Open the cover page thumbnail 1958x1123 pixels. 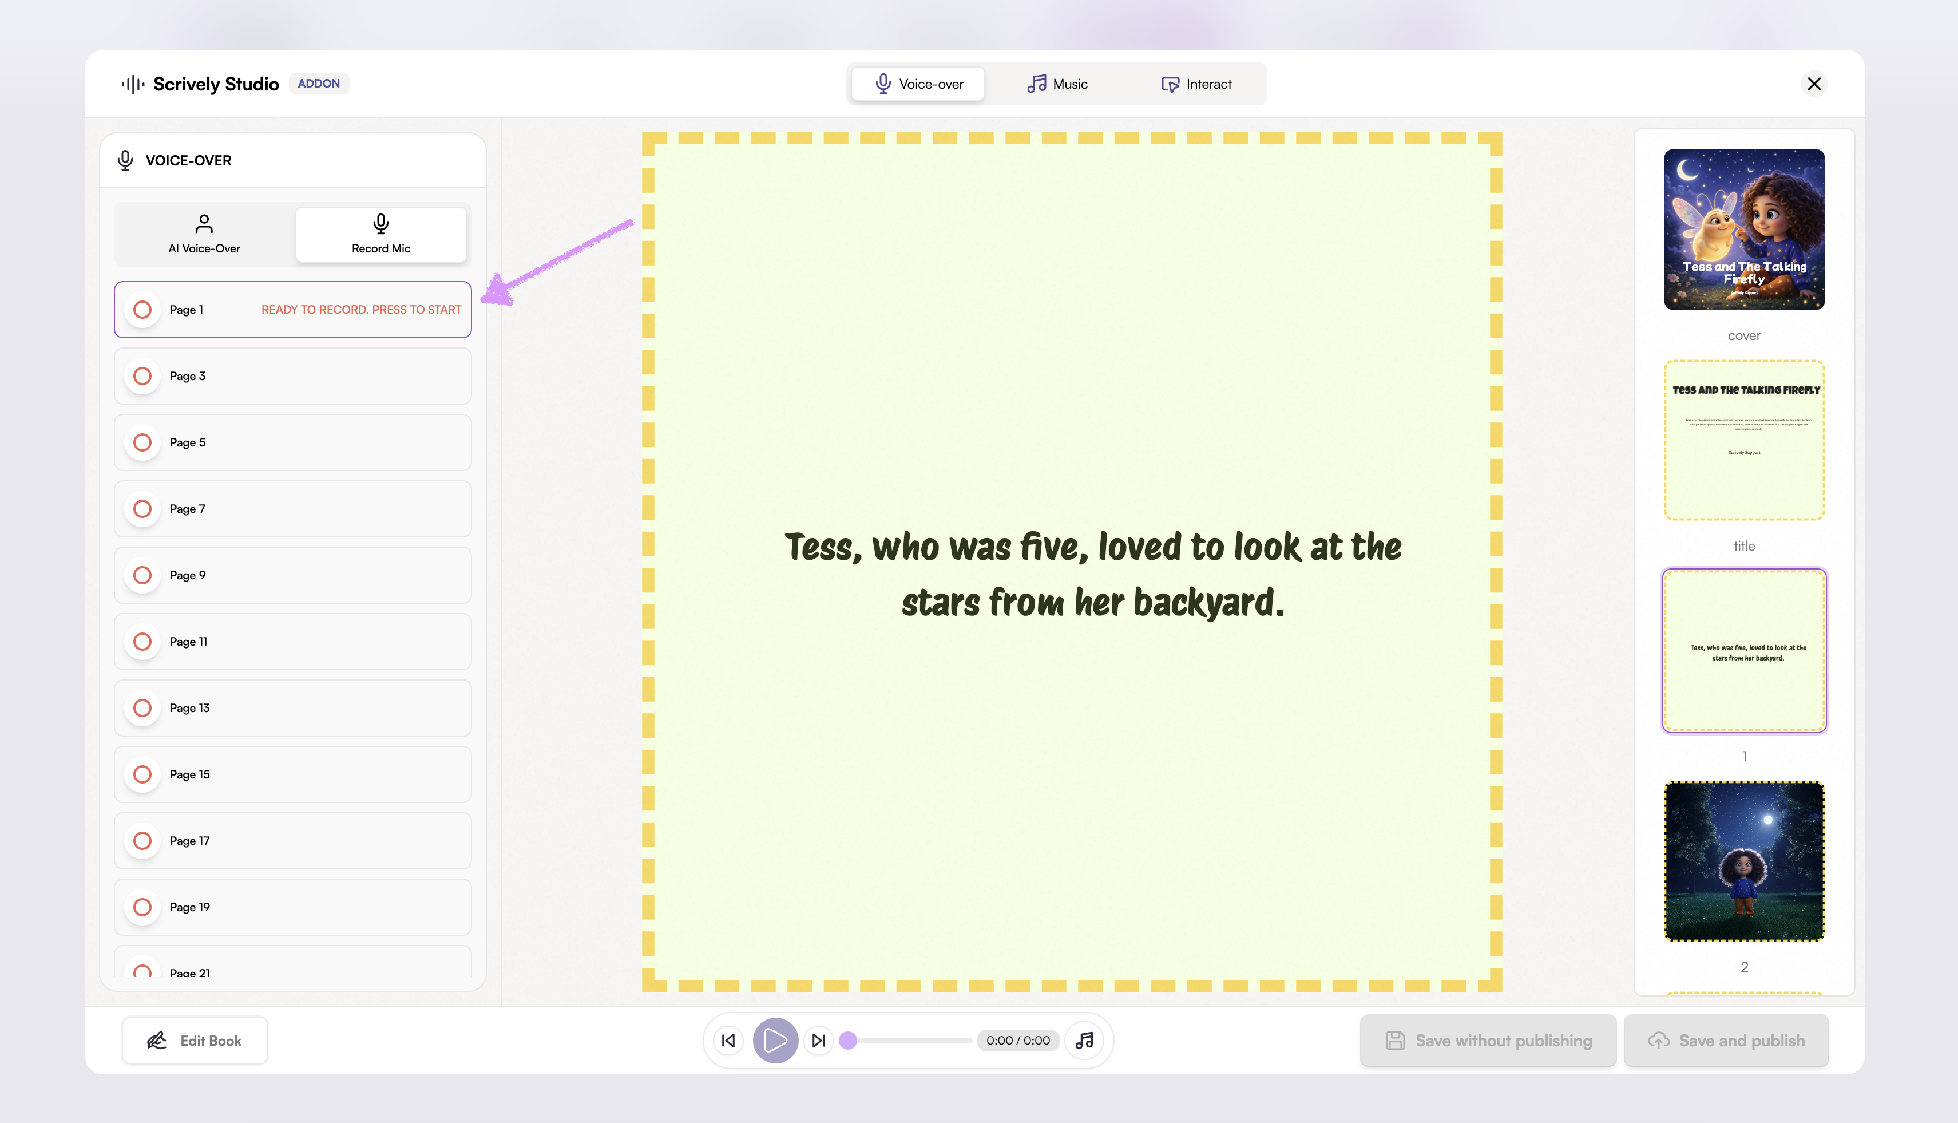(1743, 230)
